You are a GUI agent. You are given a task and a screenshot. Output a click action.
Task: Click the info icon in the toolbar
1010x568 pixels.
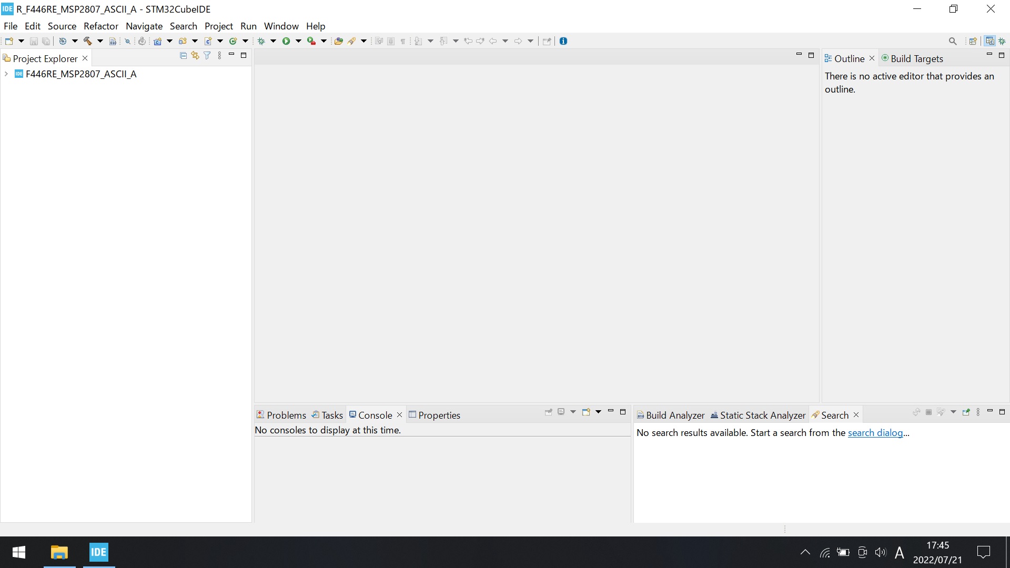point(563,41)
